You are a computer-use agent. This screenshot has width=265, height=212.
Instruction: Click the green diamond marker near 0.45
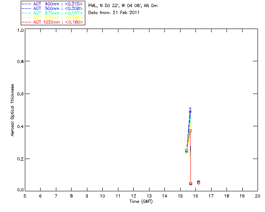(190, 118)
